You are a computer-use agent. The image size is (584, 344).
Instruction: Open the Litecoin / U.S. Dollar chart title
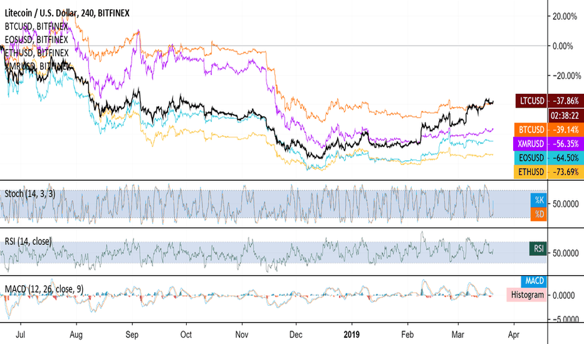click(x=67, y=13)
